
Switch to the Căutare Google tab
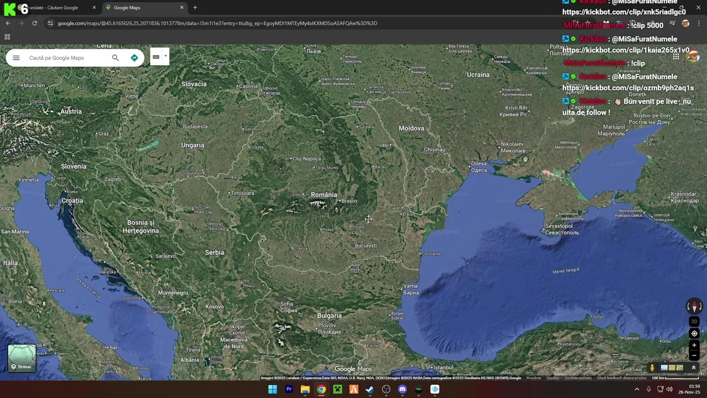click(55, 8)
